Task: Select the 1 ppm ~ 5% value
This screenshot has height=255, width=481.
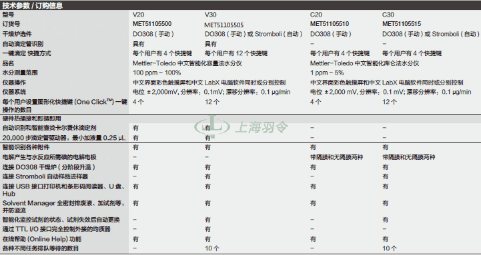Action: pyautogui.click(x=327, y=73)
